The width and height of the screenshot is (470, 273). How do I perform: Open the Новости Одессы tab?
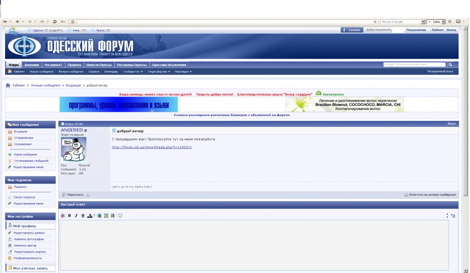pyautogui.click(x=99, y=65)
